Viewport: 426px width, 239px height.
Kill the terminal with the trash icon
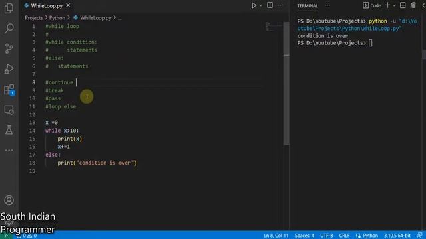pos(413,5)
